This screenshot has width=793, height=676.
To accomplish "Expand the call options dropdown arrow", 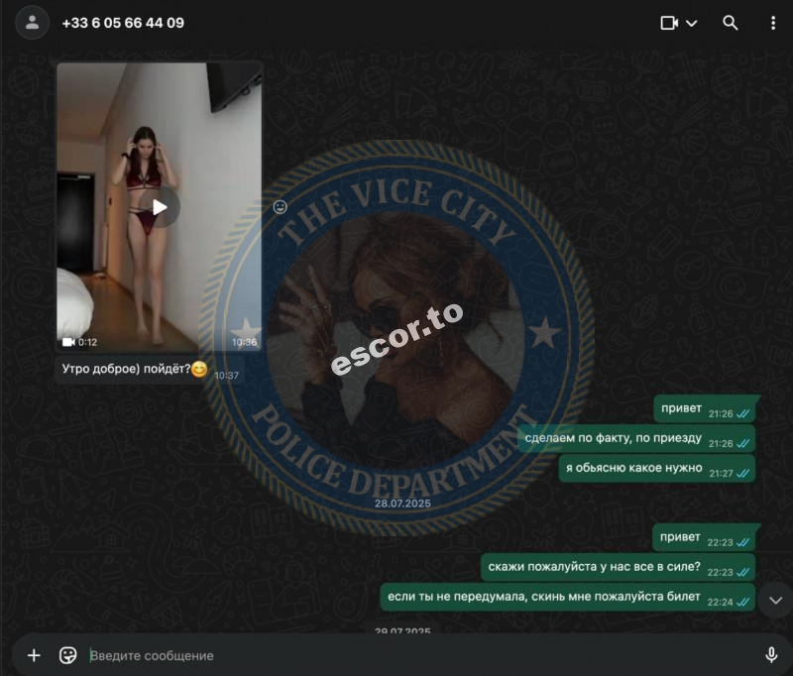I will click(691, 23).
